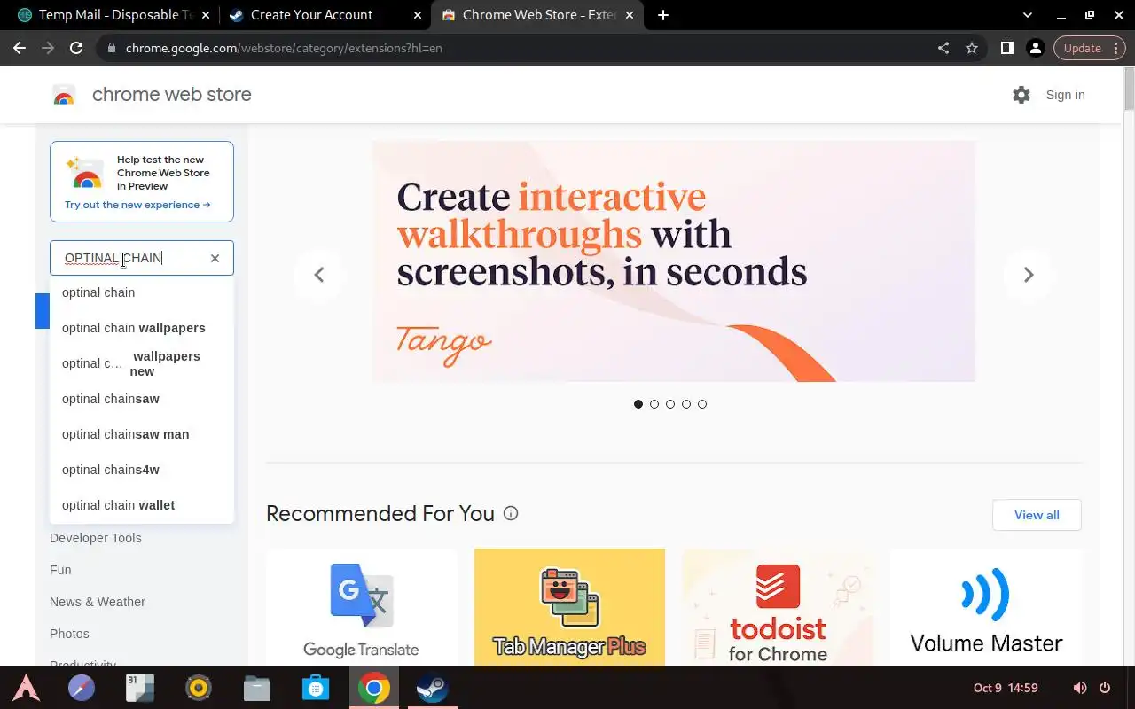Screen dimensions: 1135x709
Task: Open the file manager in taskbar
Action: coord(257,688)
